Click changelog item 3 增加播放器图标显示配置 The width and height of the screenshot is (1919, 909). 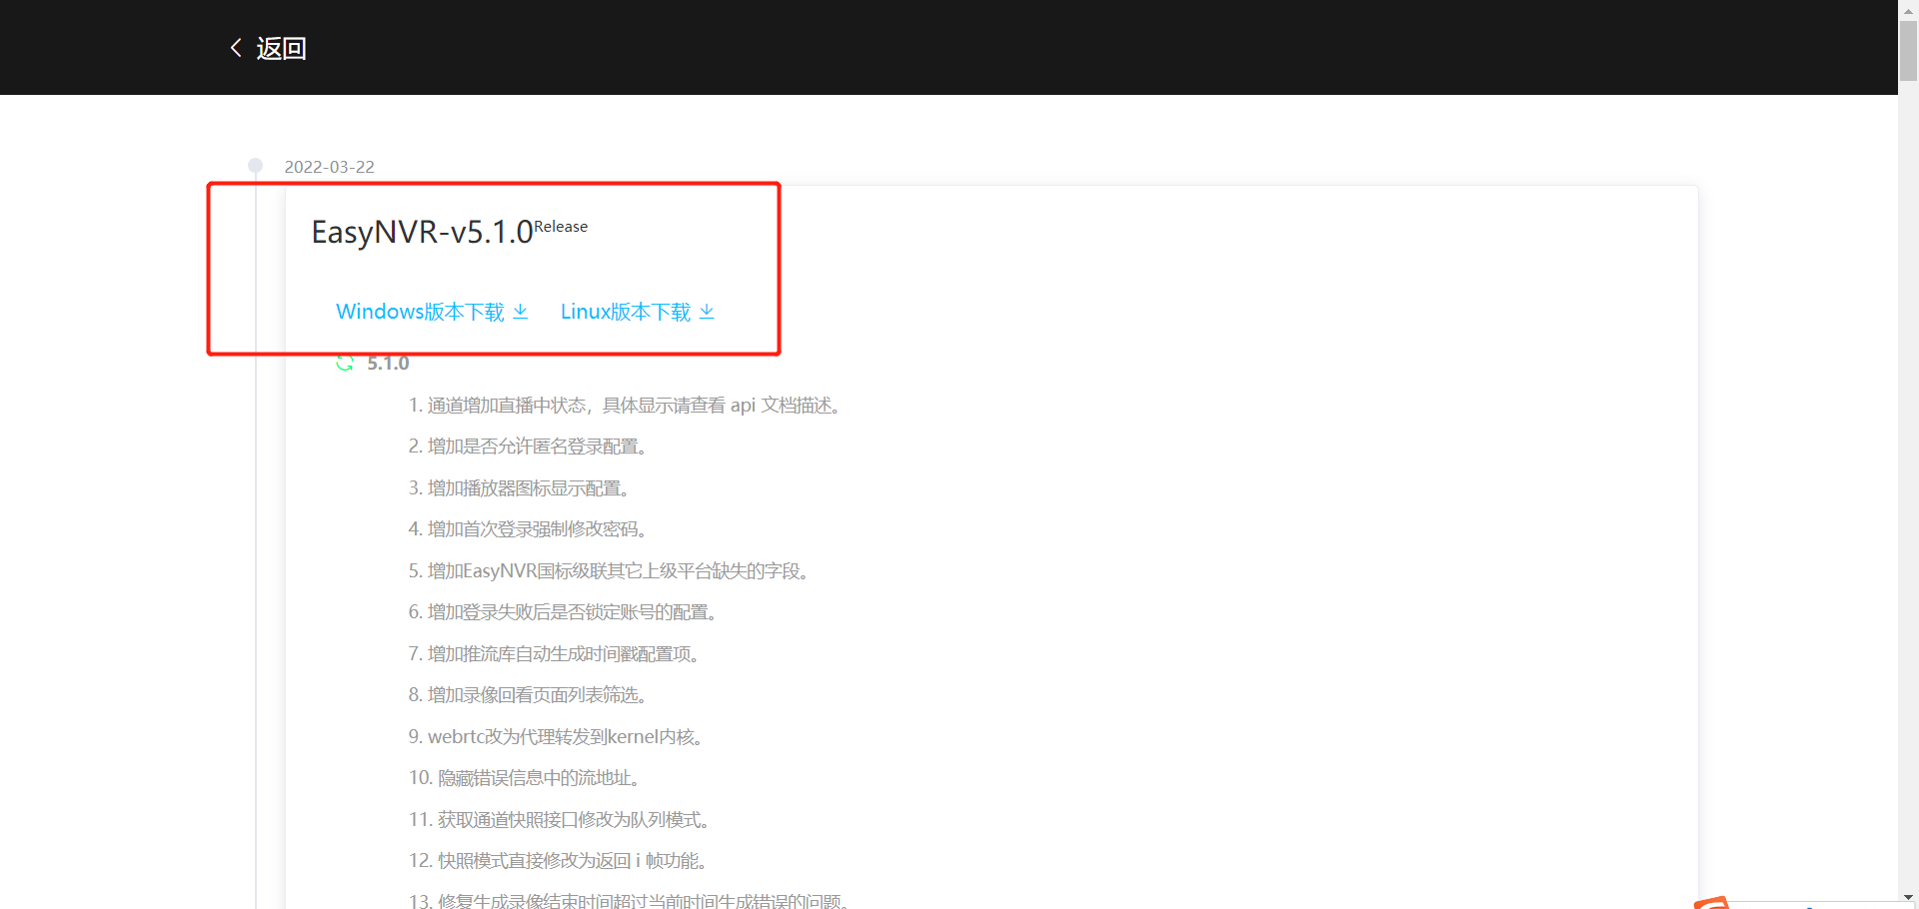pyautogui.click(x=522, y=488)
